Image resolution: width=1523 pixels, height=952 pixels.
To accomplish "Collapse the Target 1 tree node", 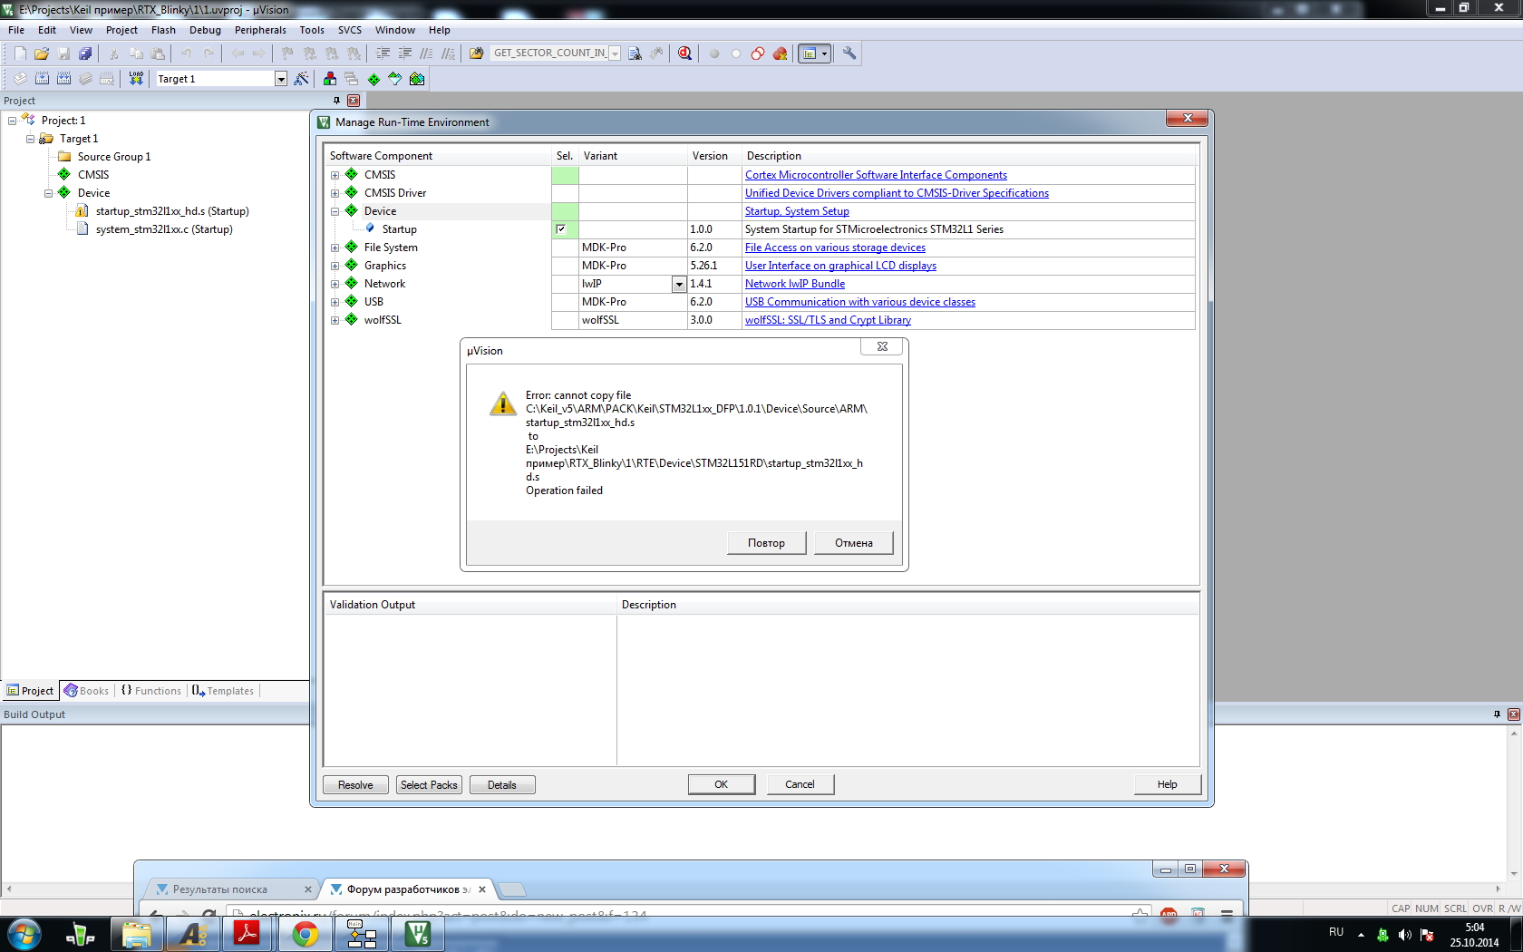I will pyautogui.click(x=30, y=139).
